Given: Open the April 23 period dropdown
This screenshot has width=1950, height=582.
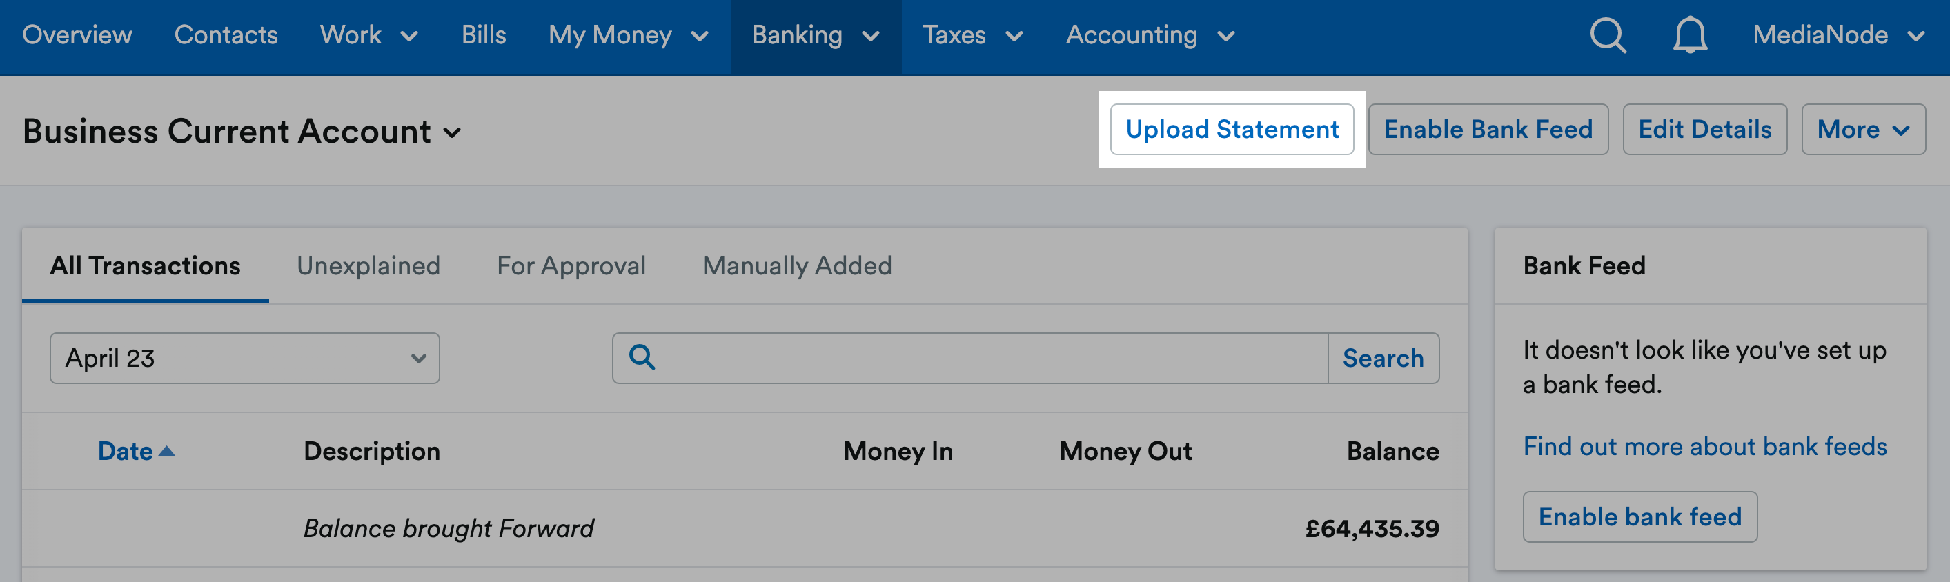Looking at the screenshot, I should coord(244,358).
